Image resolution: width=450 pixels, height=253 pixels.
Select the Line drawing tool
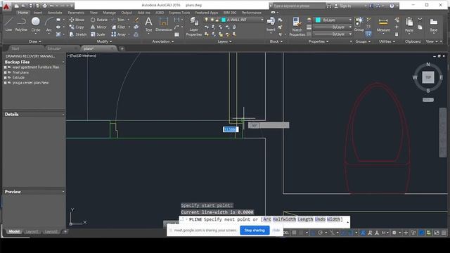[8, 25]
